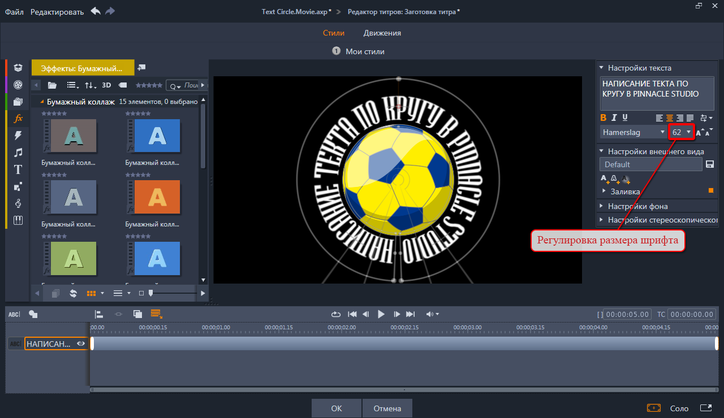Viewport: 724px width, 418px height.
Task: Toggle bold text formatting
Action: (604, 117)
